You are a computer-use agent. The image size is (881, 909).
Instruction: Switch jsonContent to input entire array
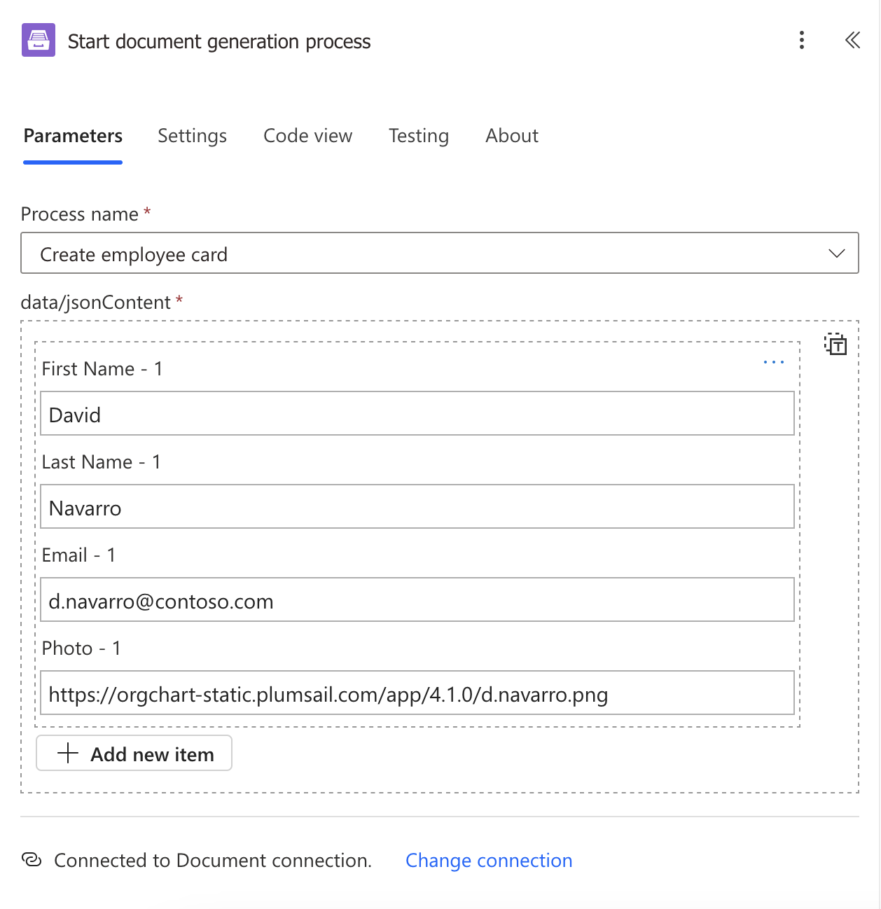[x=835, y=344]
